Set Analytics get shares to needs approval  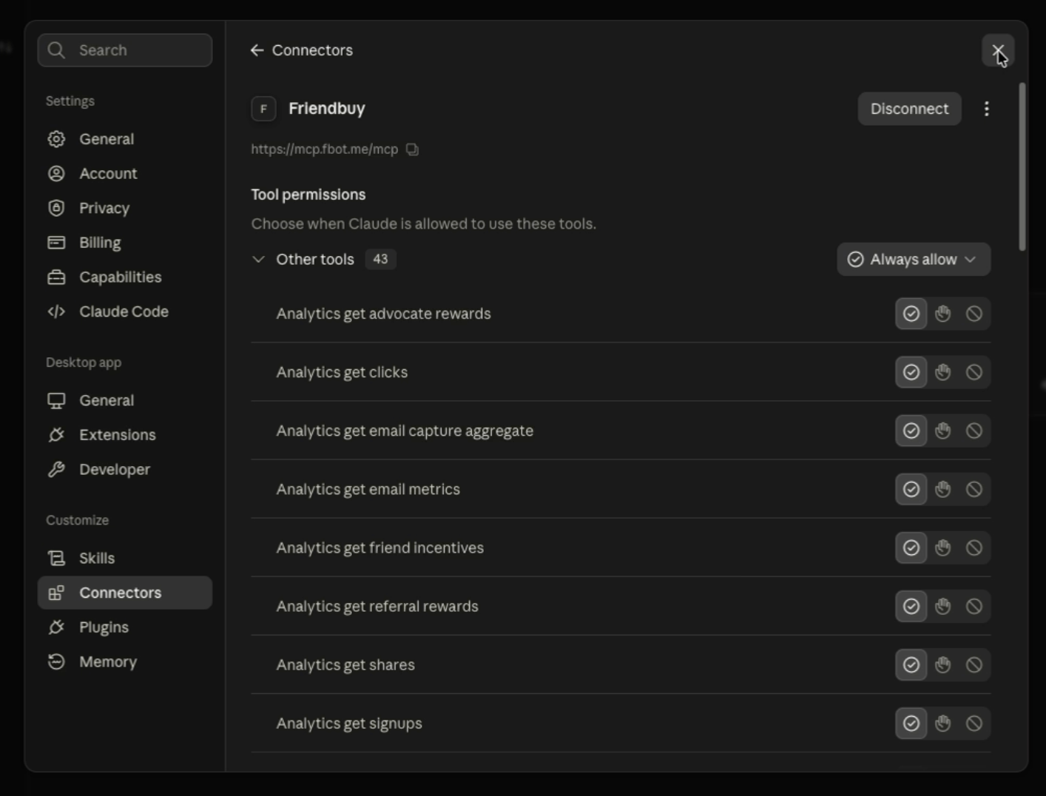pyautogui.click(x=942, y=664)
